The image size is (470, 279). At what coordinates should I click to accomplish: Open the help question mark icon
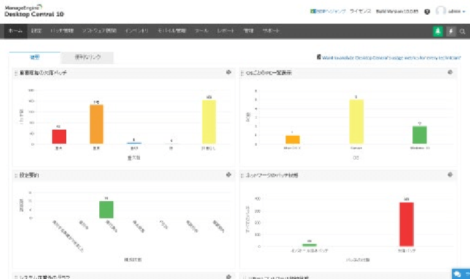(427, 12)
